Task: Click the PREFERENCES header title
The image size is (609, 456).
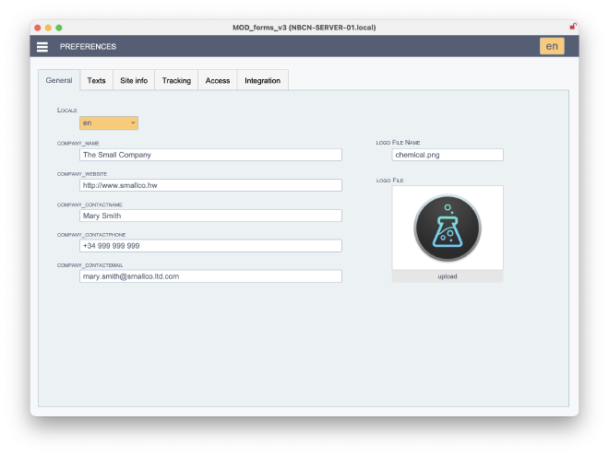Action: tap(88, 47)
